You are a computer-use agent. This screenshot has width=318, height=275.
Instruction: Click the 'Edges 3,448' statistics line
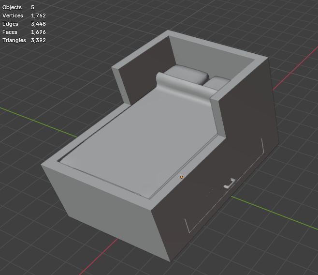24,24
